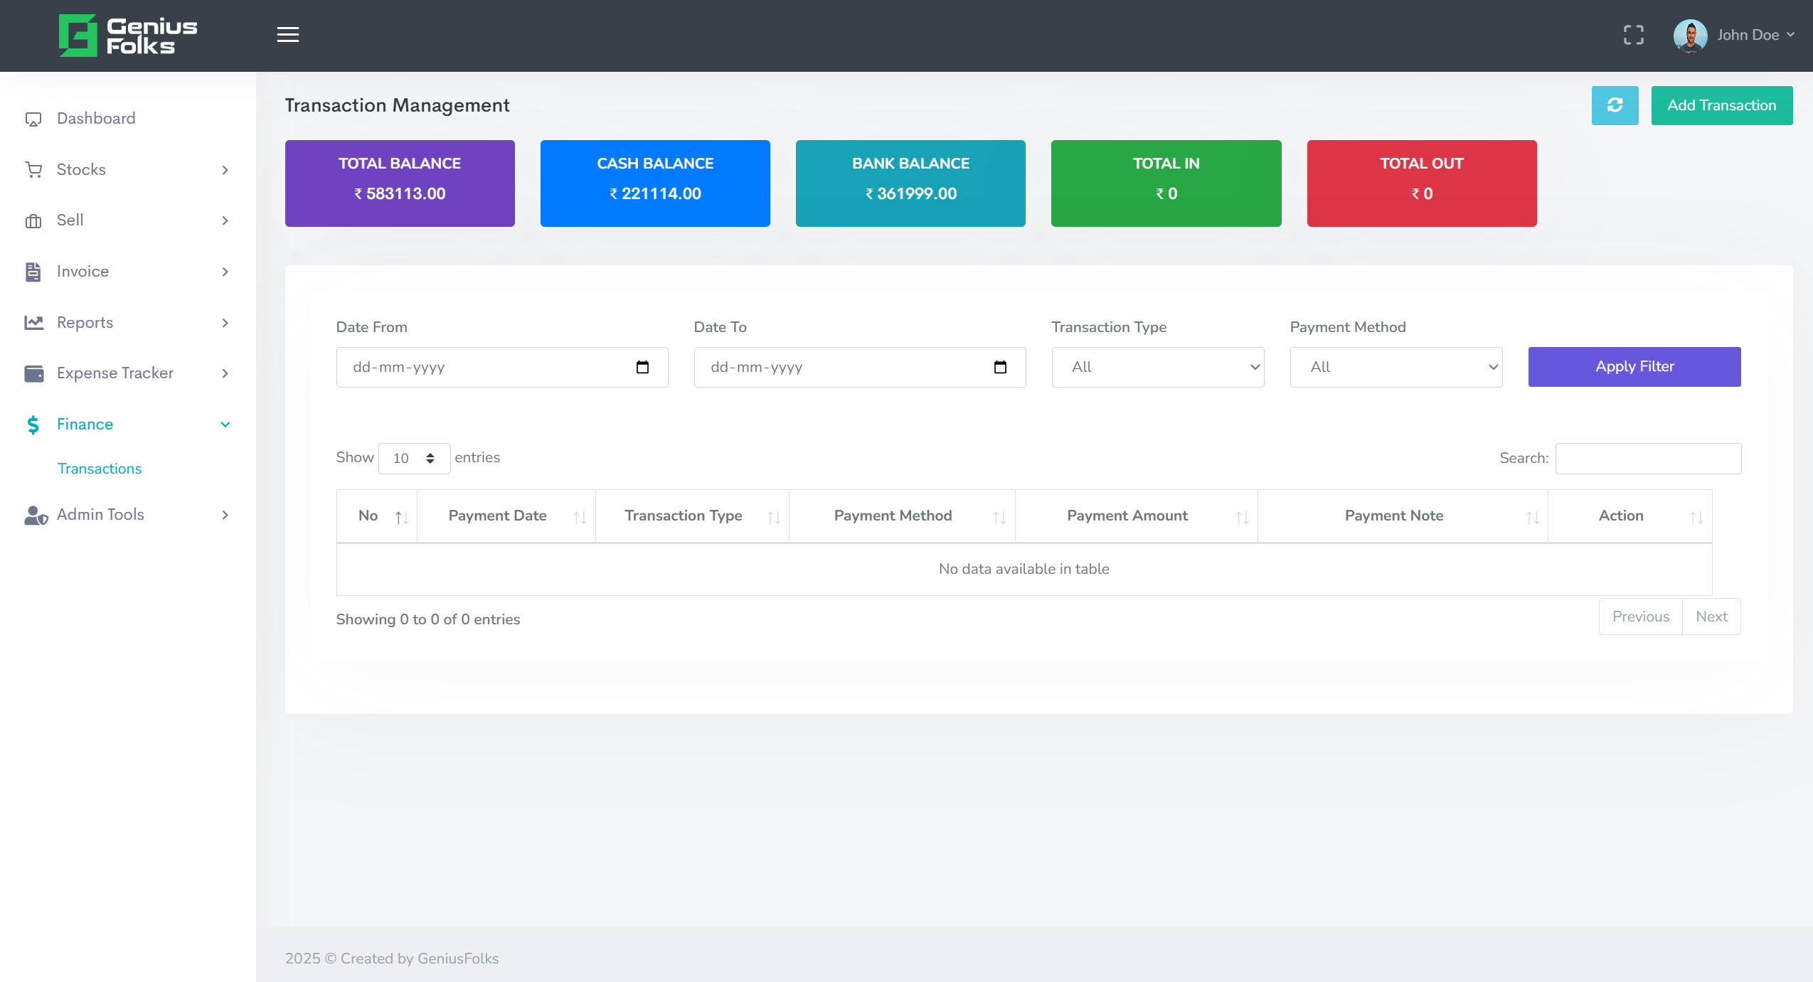Click the Total Balance purple card

point(400,183)
